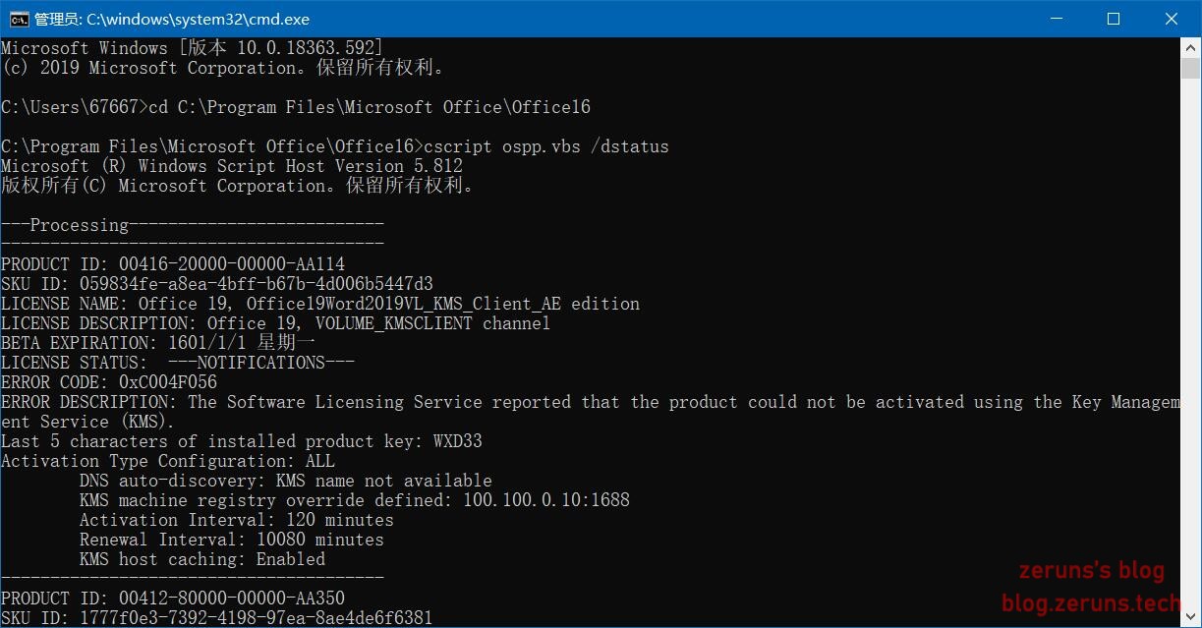Click the SKU ID 059834fe line
1202x628 pixels.
tap(216, 284)
